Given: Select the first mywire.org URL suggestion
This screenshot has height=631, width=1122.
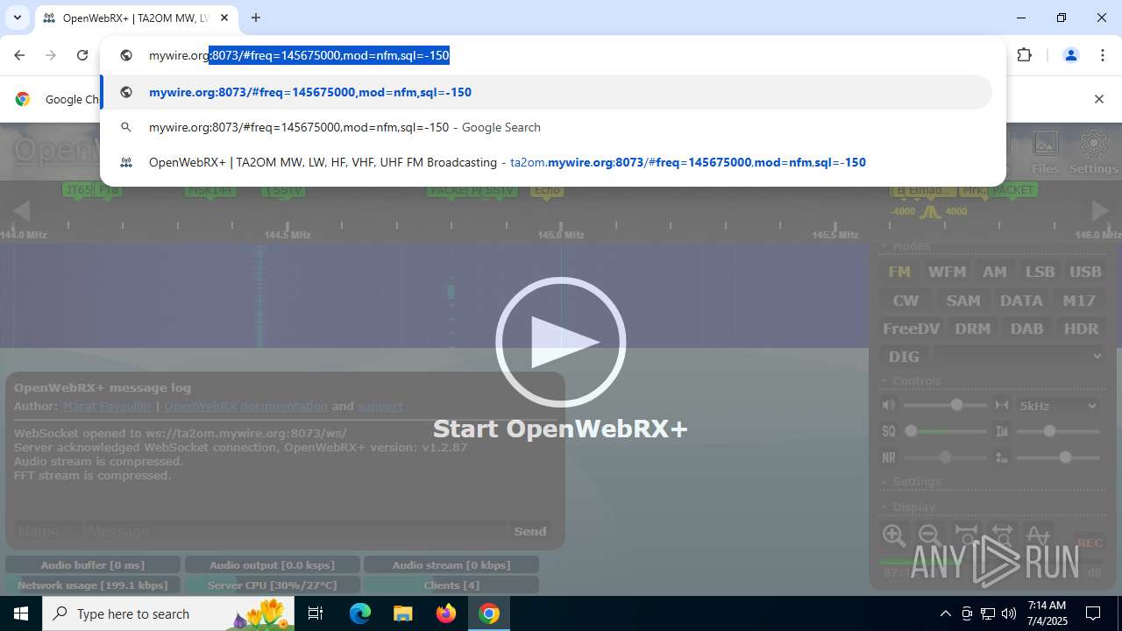Looking at the screenshot, I should click(546, 92).
